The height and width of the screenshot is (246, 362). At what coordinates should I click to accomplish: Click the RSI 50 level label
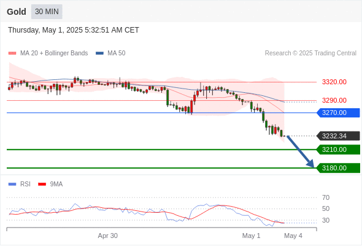(x=326, y=208)
